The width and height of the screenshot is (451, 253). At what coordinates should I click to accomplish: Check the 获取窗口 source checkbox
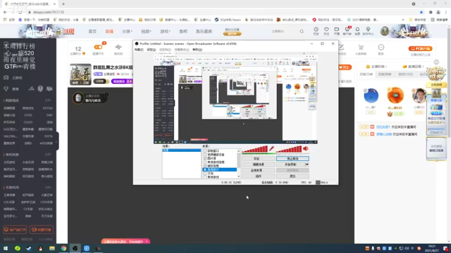(205, 151)
